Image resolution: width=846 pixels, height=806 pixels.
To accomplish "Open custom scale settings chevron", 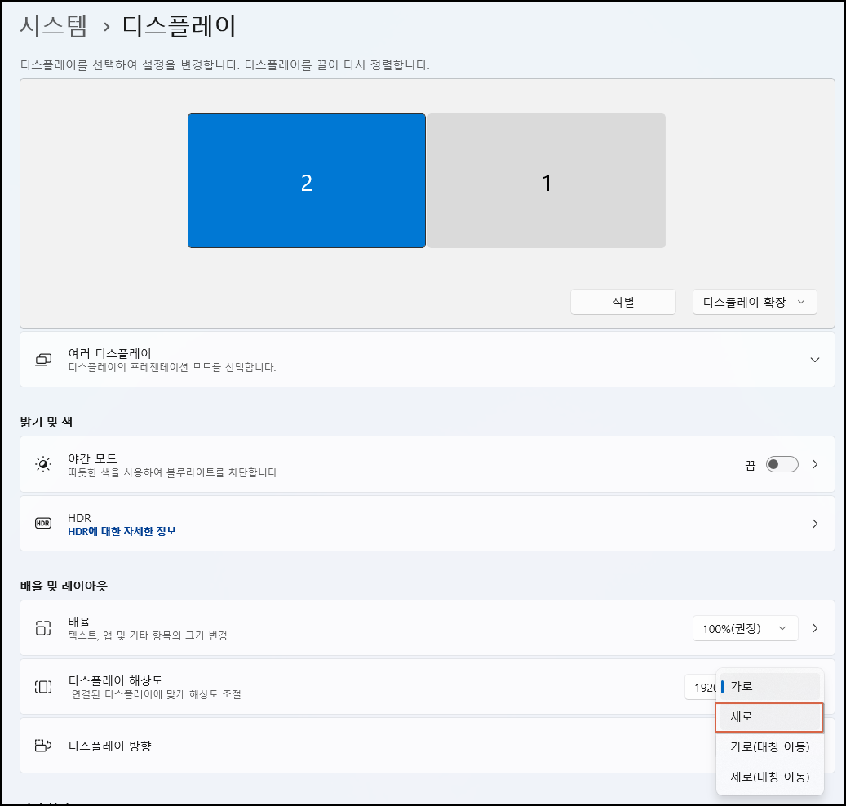I will click(815, 628).
